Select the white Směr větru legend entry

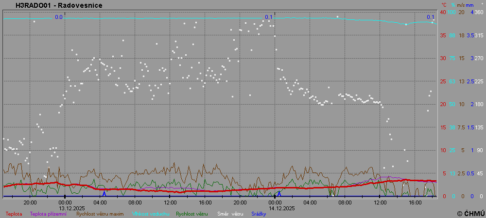[230, 213]
